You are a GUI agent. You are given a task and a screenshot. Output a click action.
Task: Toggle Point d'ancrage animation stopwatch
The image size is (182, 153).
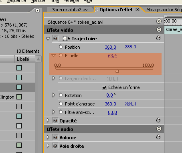pos(61,103)
